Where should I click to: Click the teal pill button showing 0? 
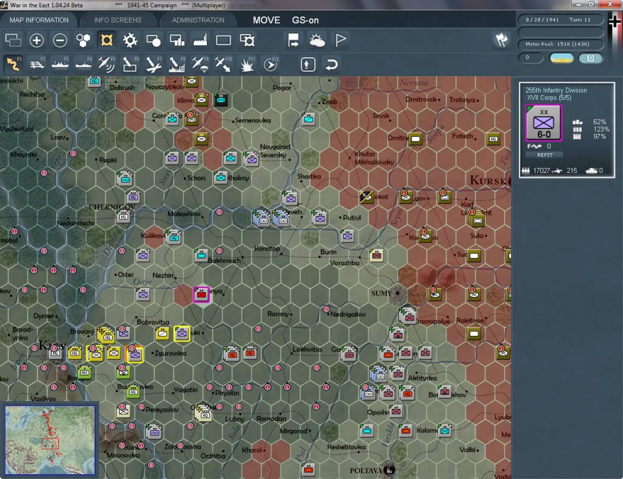coord(590,58)
